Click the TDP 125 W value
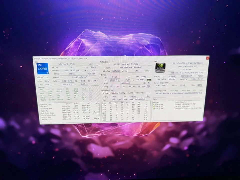The height and width of the screenshot is (180, 240). [x=93, y=67]
